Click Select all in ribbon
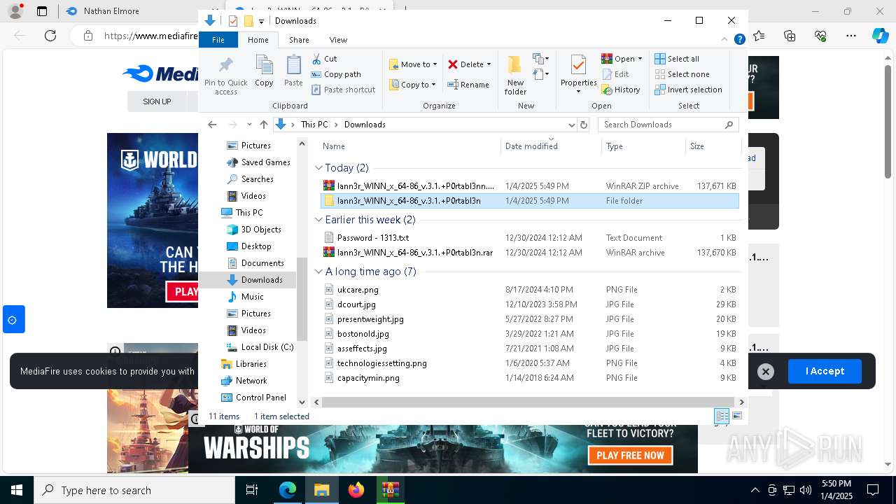The width and height of the screenshot is (896, 504). (x=677, y=59)
